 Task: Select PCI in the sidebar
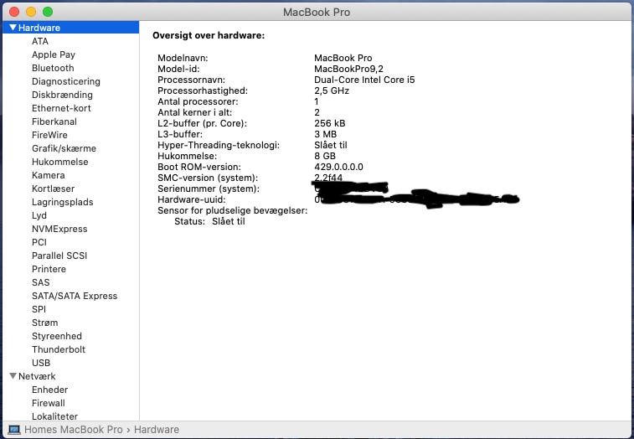coord(39,242)
